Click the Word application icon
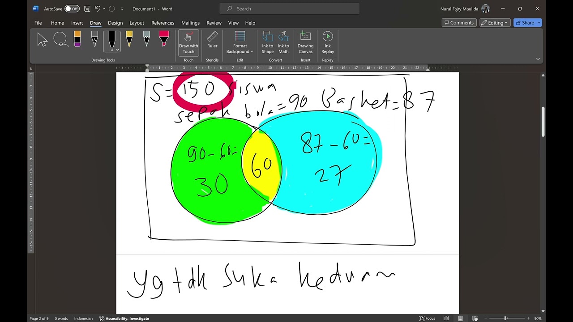Viewport: 573px width, 322px height. pyautogui.click(x=36, y=8)
